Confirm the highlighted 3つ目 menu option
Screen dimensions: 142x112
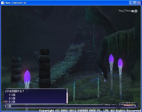pos(12,102)
